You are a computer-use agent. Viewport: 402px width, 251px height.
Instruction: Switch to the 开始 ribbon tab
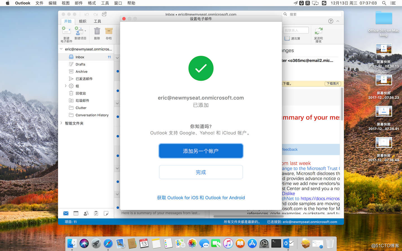[68, 21]
